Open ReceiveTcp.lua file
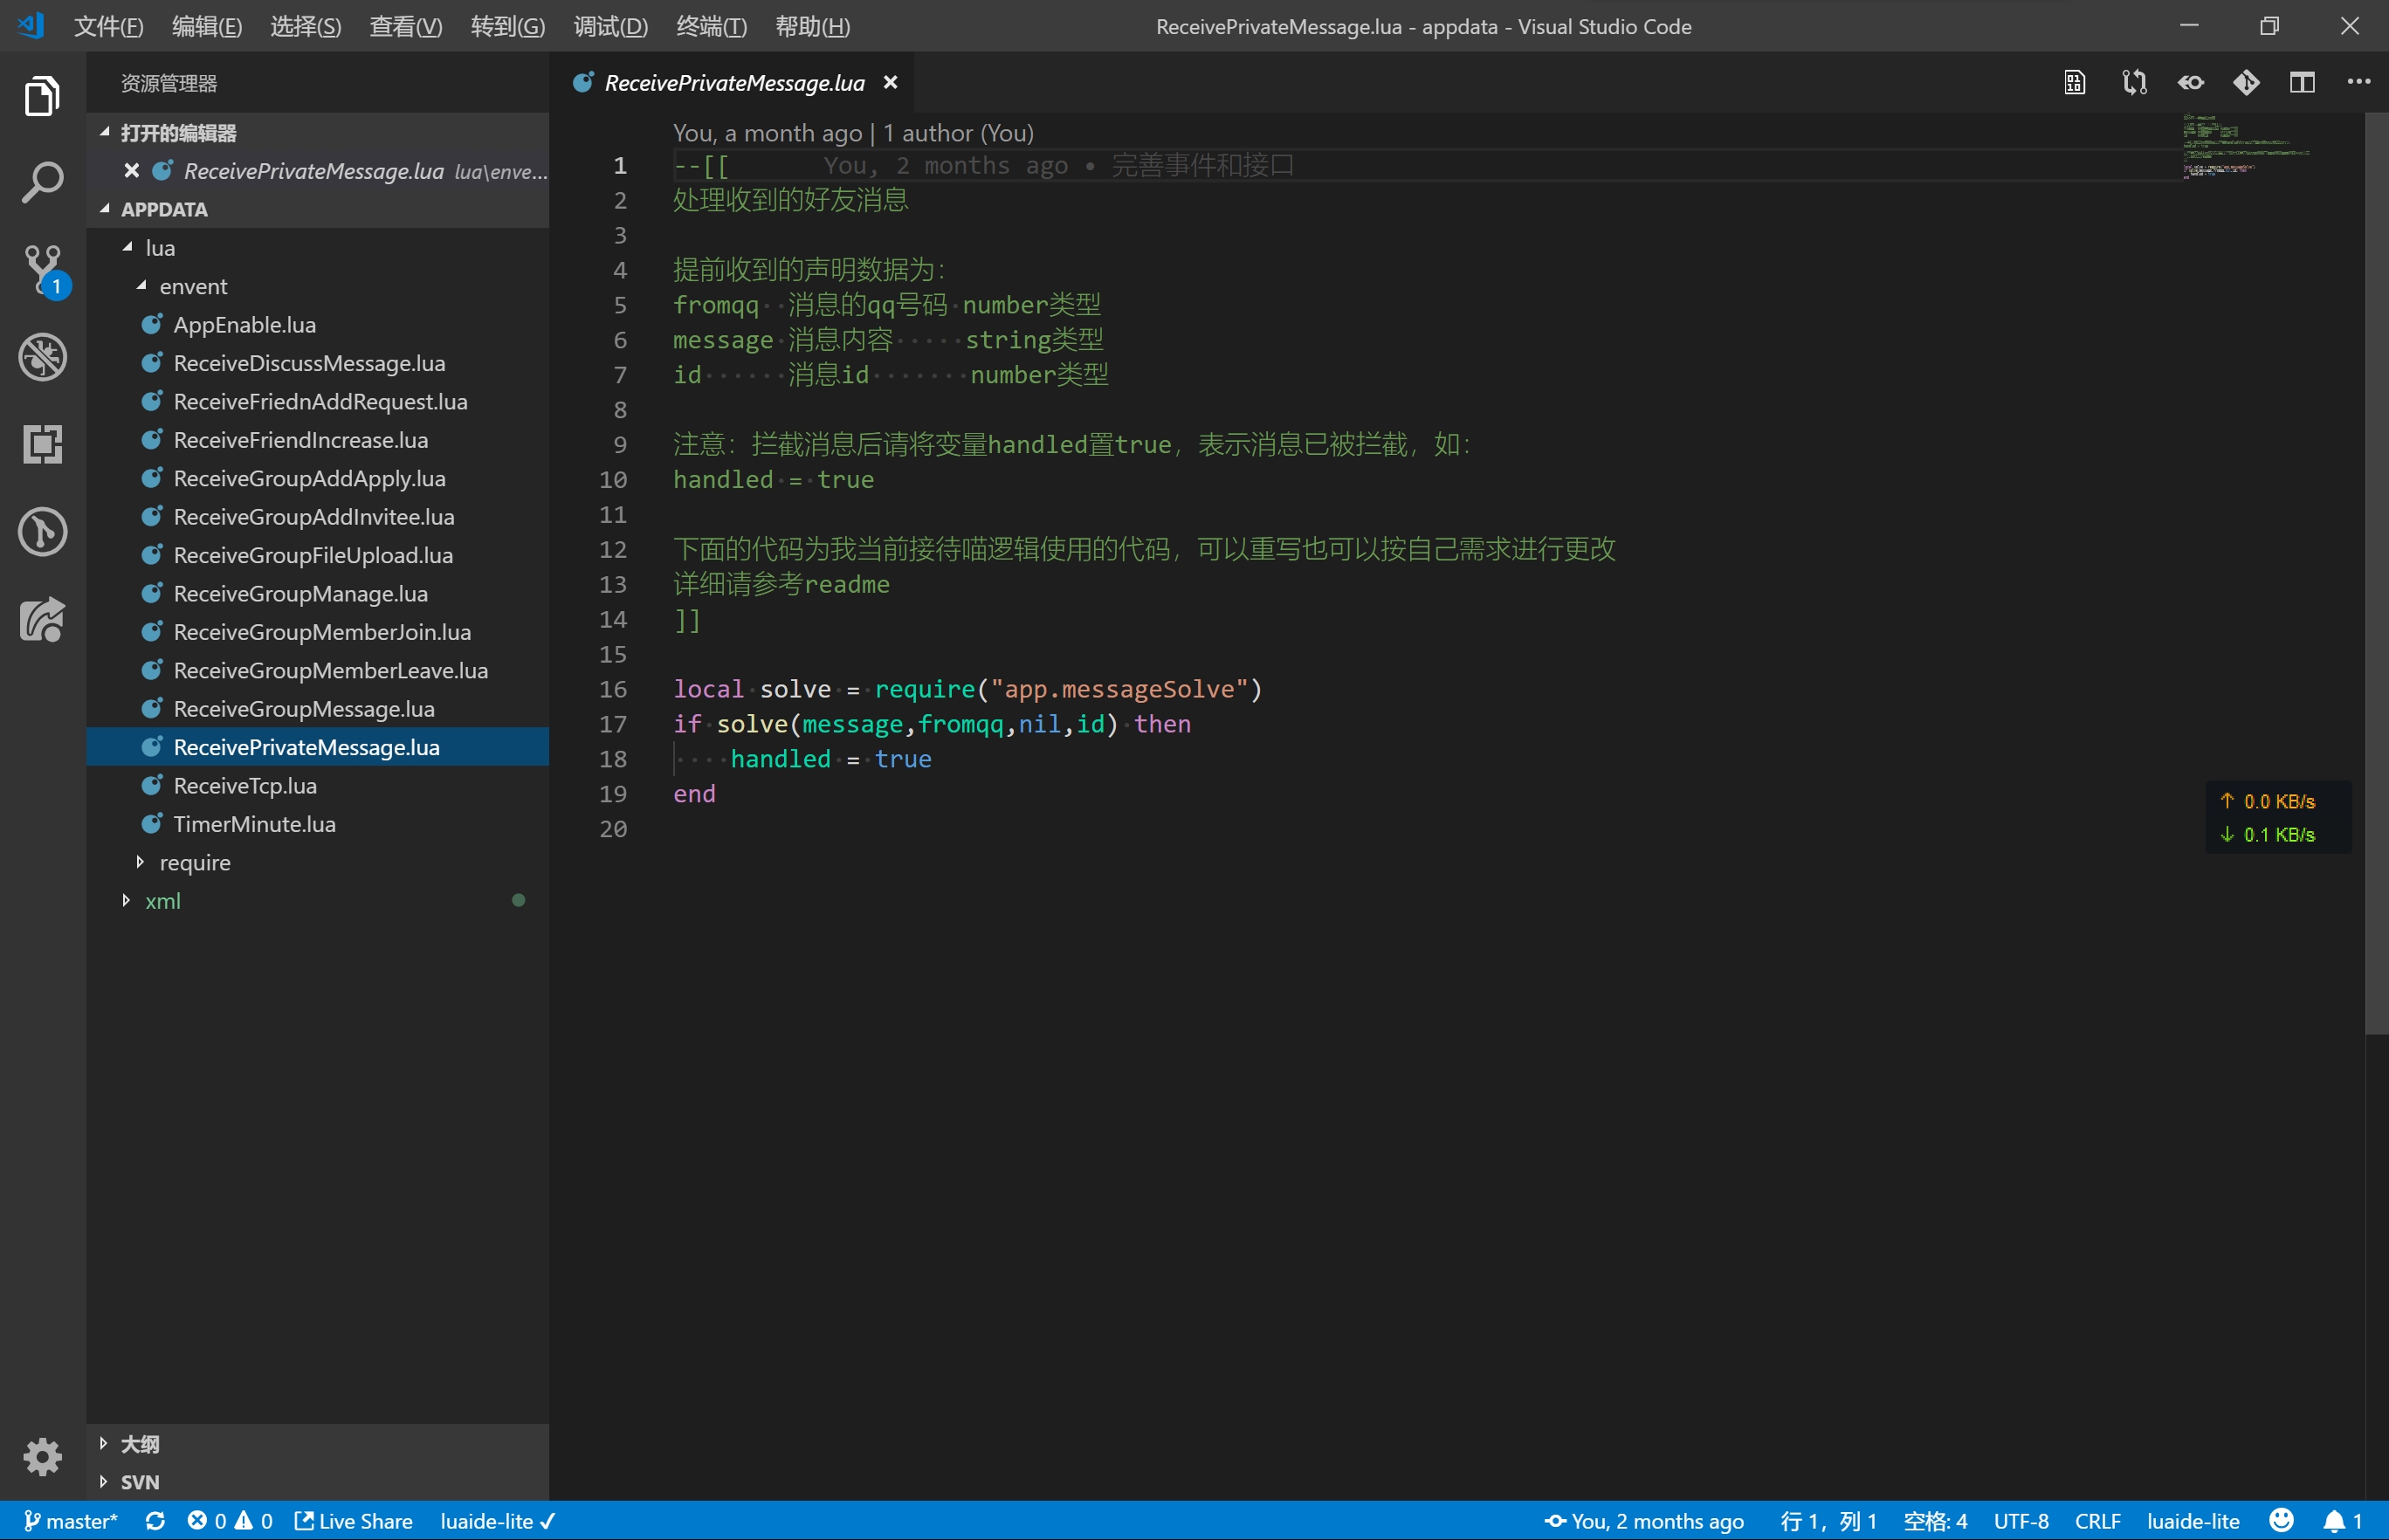2389x1540 pixels. click(x=318, y=785)
